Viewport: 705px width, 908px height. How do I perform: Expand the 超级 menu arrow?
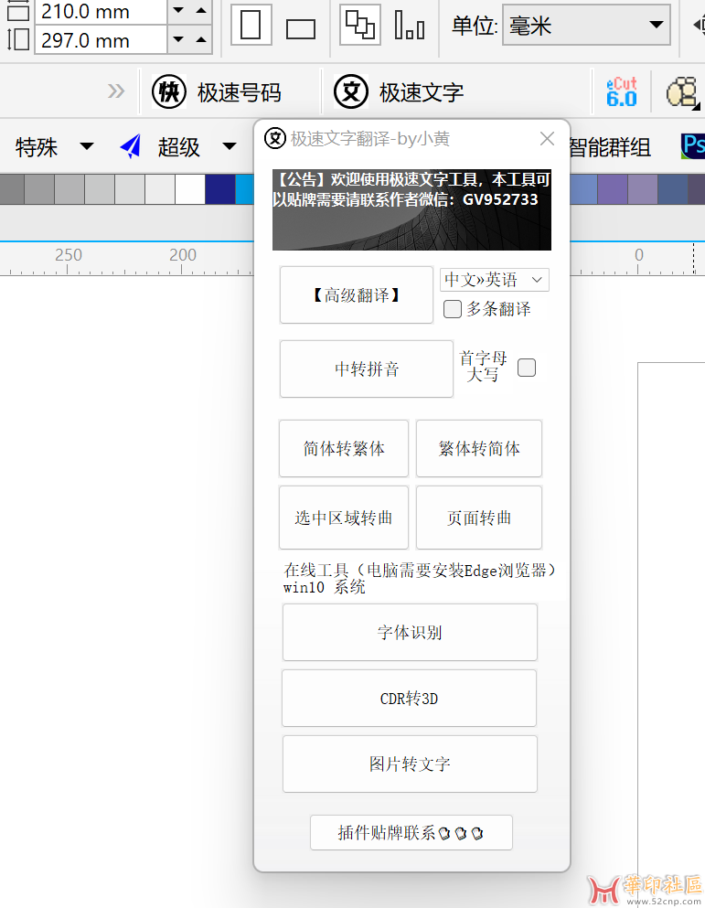tap(230, 146)
